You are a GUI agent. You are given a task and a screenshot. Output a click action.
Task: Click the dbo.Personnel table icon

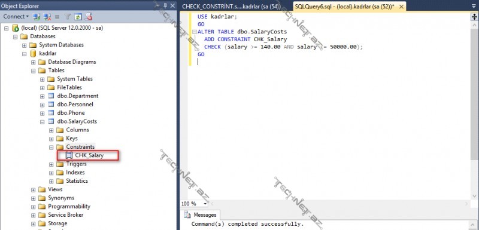click(x=51, y=105)
